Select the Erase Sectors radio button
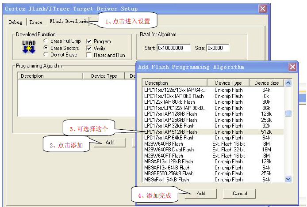 click(x=46, y=48)
